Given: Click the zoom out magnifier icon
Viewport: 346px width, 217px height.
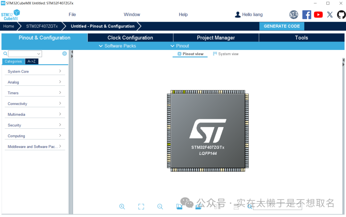Looking at the screenshot, I should point(160,207).
